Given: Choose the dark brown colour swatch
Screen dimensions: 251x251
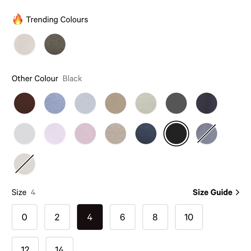Looking at the screenshot, I should click(25, 103).
